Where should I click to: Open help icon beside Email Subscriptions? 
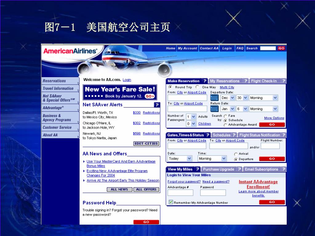coord(283,169)
